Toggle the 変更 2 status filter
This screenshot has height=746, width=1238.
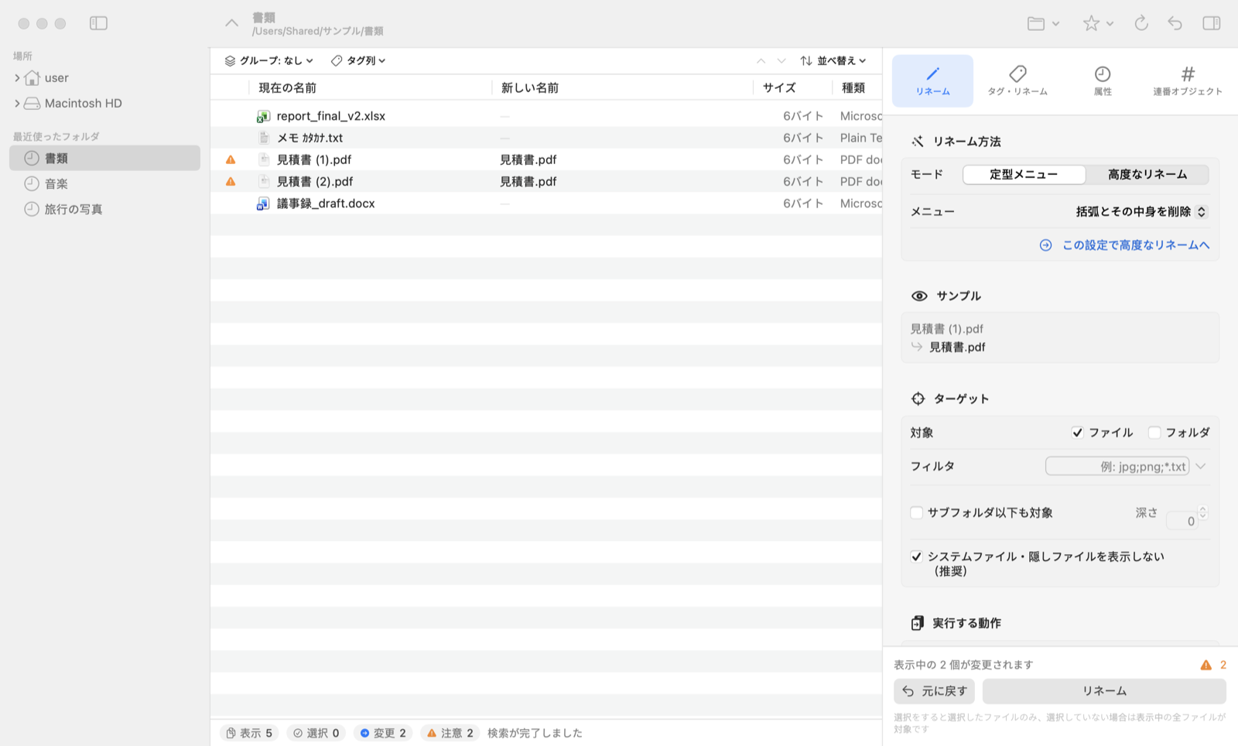point(383,733)
